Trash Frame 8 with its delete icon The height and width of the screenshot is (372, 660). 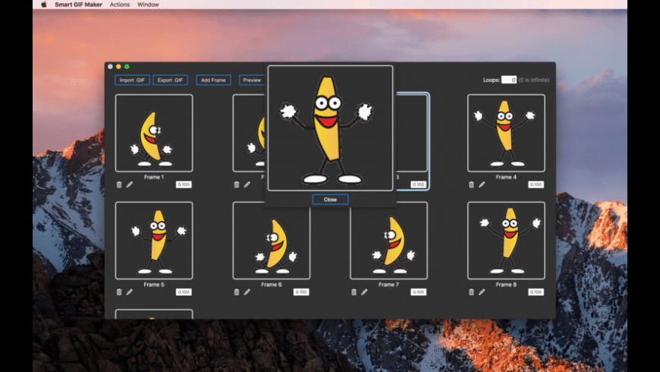[x=471, y=292]
